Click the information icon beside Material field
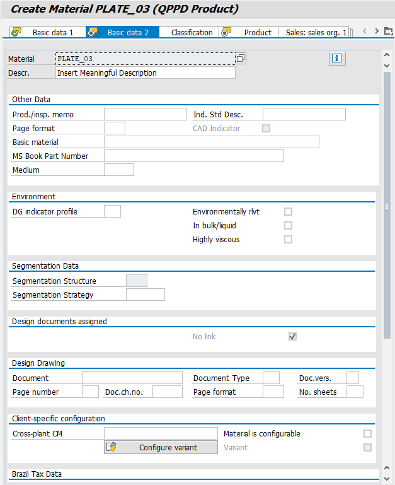 (x=337, y=59)
